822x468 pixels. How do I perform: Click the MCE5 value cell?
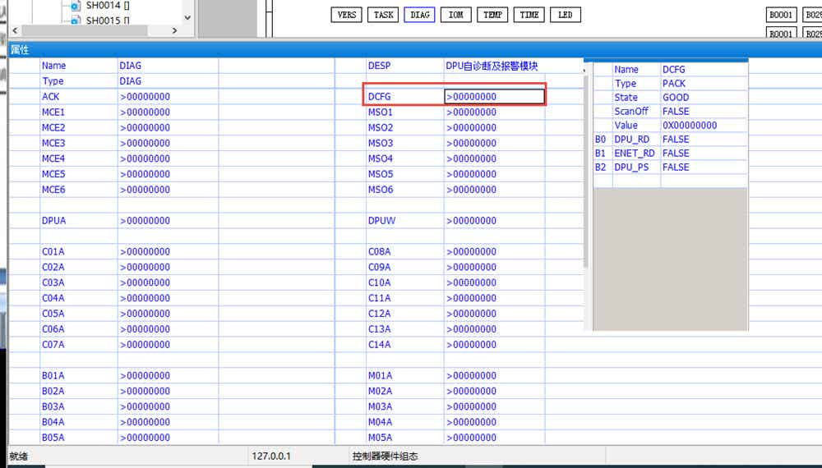click(x=168, y=174)
